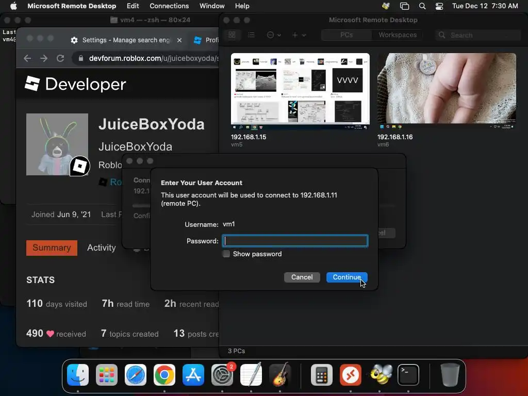Click the date and time in menu bar
The width and height of the screenshot is (528, 396).
tap(485, 6)
